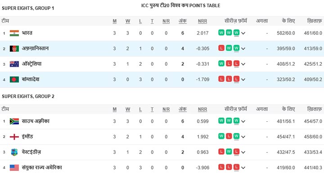Click the India flag icon
324x173 pixels.
pos(14,33)
